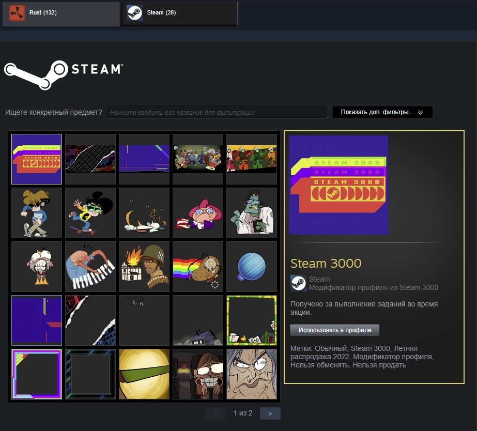
Task: Select the dark patterned background with white tear
Action: click(90, 159)
